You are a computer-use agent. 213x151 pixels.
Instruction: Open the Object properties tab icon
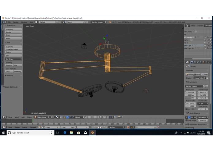[x=203, y=62]
